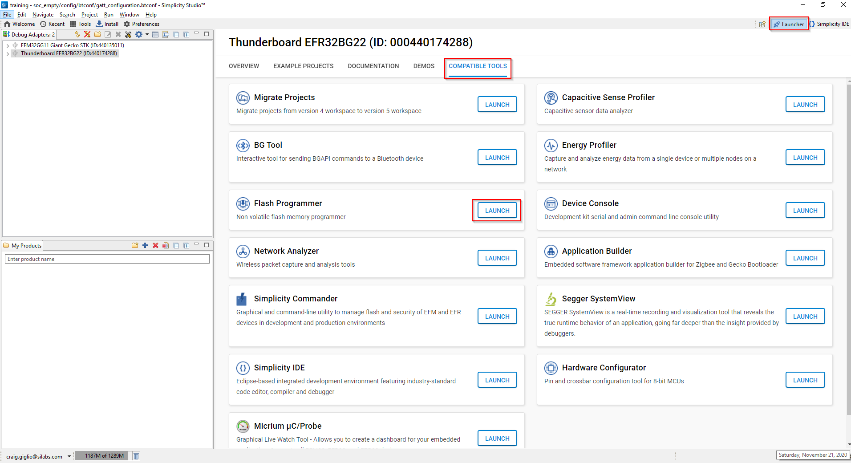This screenshot has height=463, width=851.
Task: Launch Hardware Configurator
Action: [x=805, y=380]
